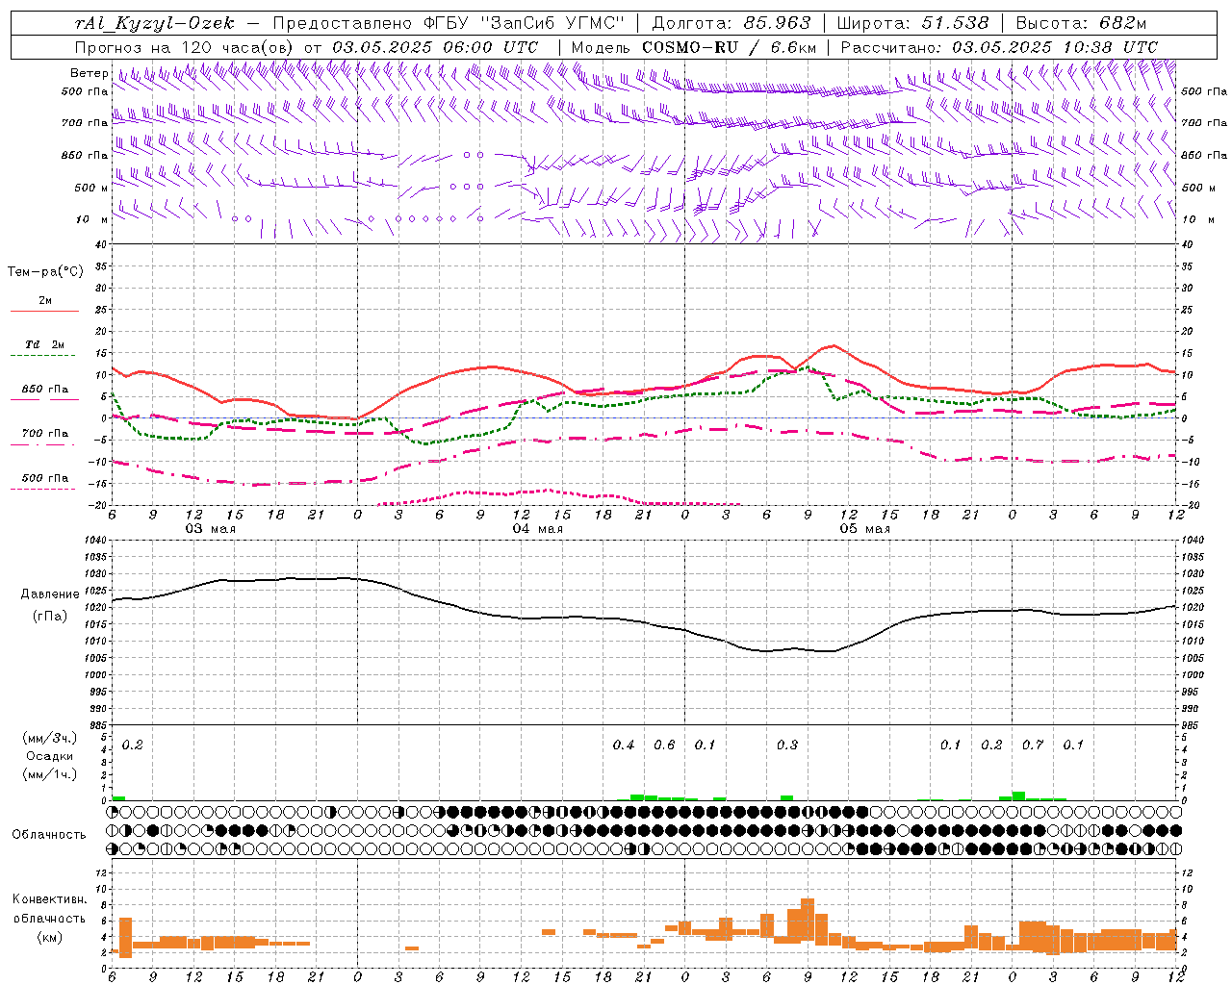Click the Давление pressure panel label
Screen dimensions: 1232x985
(50, 594)
